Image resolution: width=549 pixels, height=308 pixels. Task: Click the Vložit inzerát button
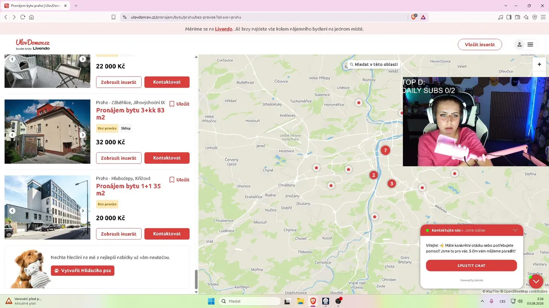480,44
